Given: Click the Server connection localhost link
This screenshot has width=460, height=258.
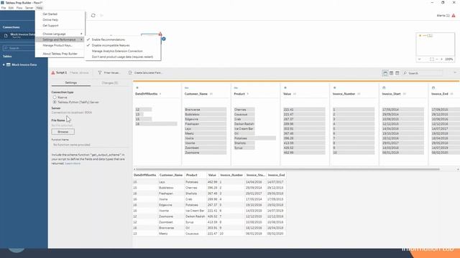Looking at the screenshot, I should click(x=72, y=113).
